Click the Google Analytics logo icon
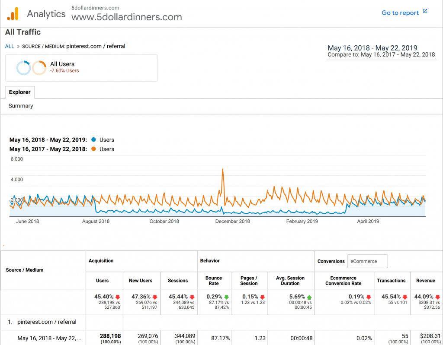This screenshot has width=443, height=345. (13, 13)
